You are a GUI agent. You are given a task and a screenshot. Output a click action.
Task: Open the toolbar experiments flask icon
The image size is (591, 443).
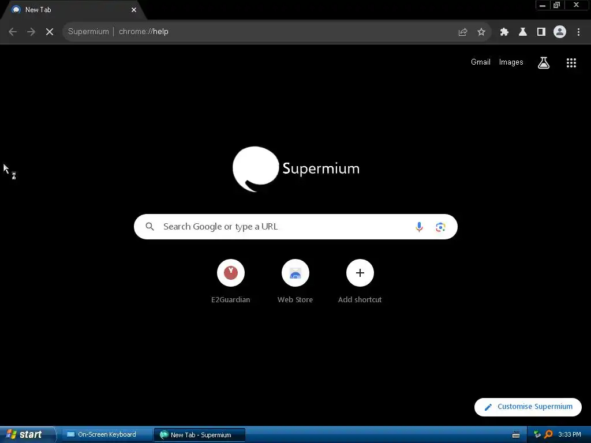coord(522,32)
